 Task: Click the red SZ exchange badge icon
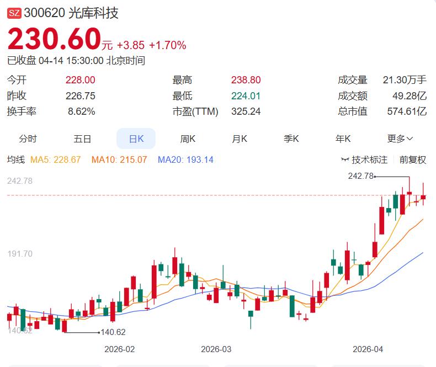click(x=14, y=13)
